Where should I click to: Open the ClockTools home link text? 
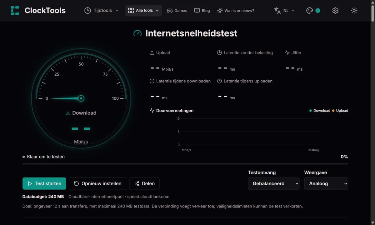click(45, 10)
